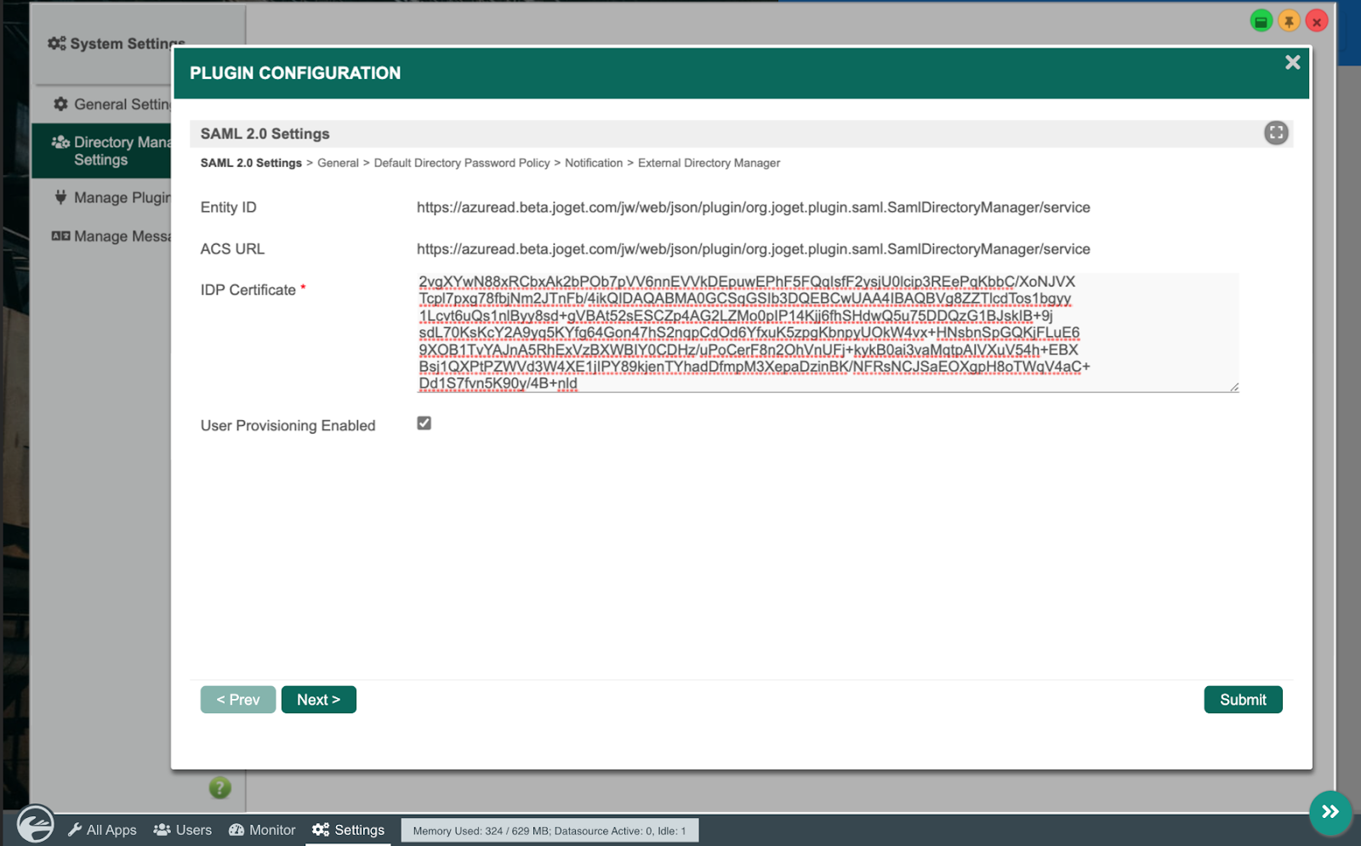Open General Settings in the sidebar

click(x=102, y=104)
